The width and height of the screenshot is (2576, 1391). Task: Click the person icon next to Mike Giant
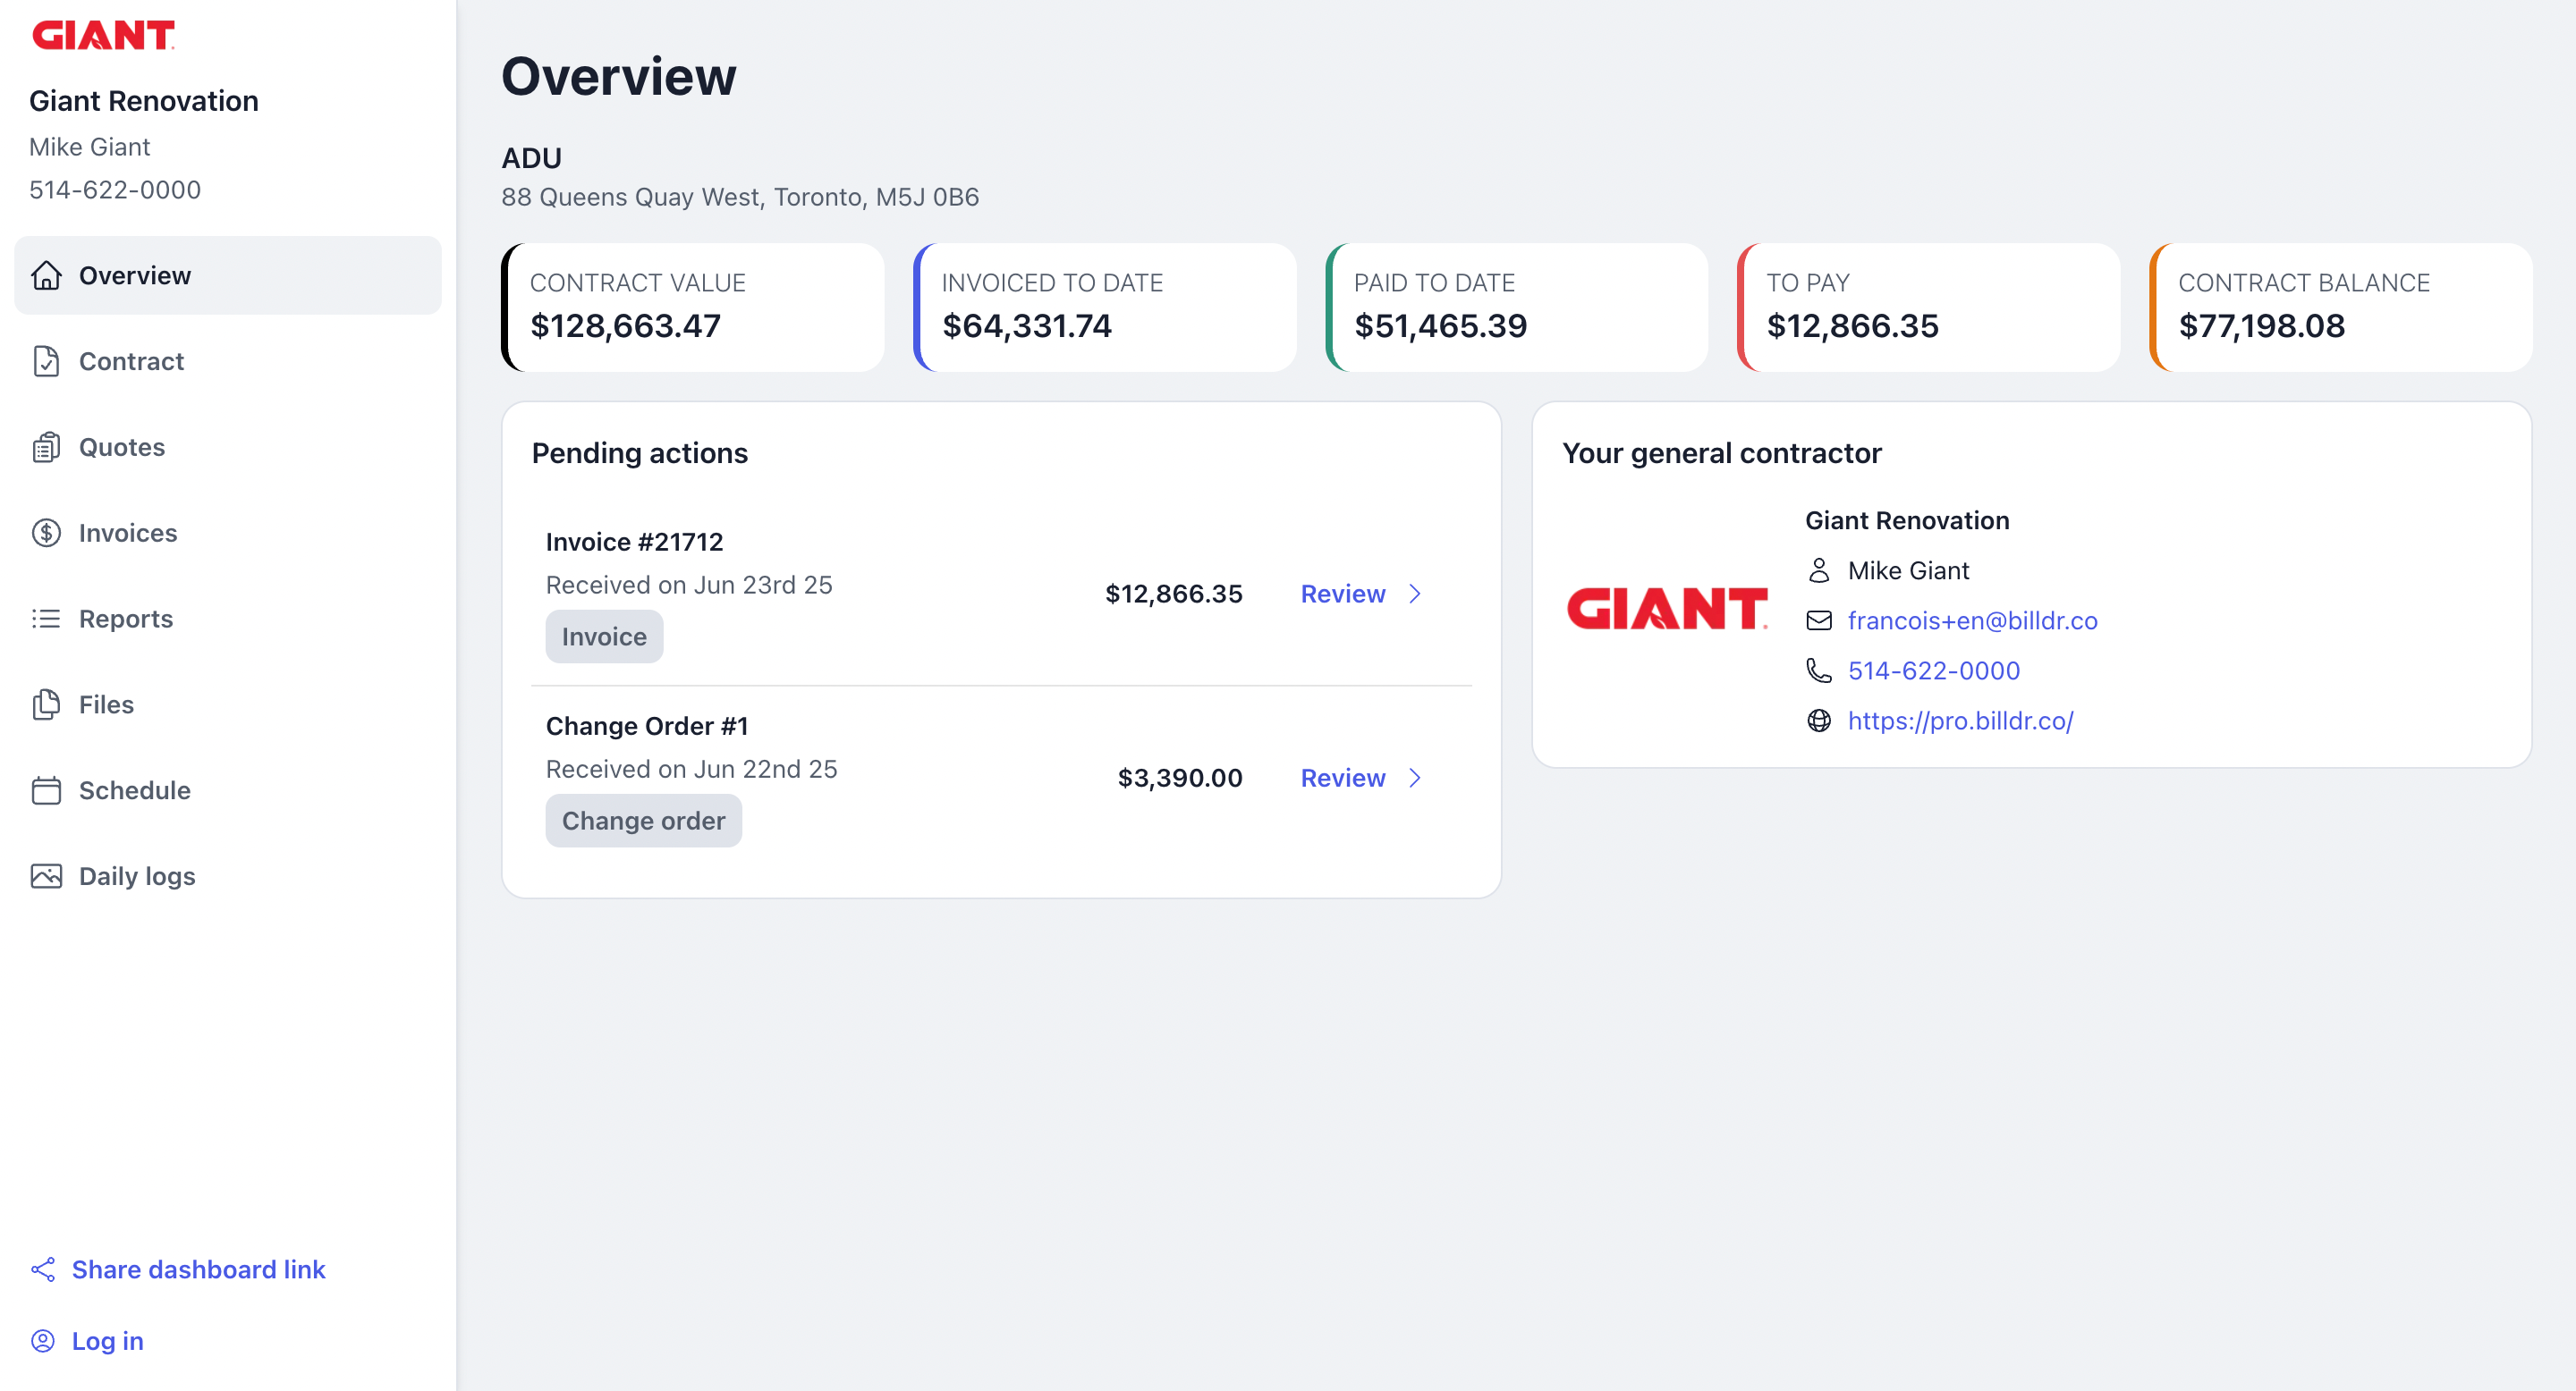coord(1819,570)
